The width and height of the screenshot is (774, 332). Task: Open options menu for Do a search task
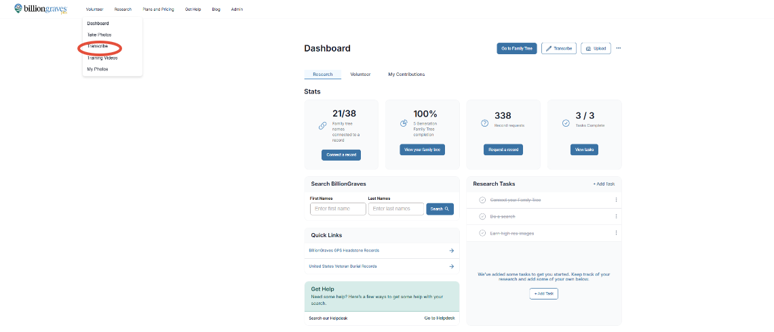616,217
